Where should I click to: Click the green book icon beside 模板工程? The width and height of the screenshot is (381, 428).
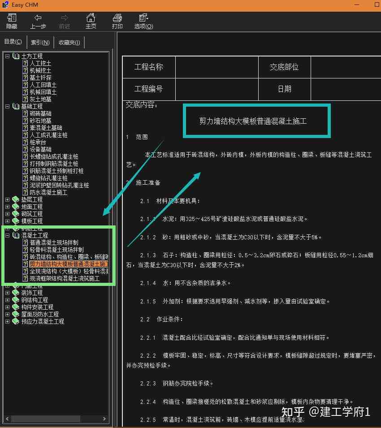tap(16, 221)
